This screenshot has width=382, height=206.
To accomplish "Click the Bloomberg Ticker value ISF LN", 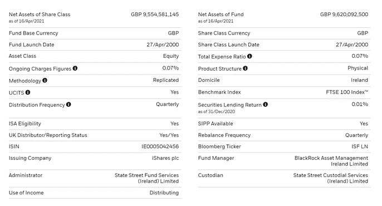I will click(x=360, y=146).
